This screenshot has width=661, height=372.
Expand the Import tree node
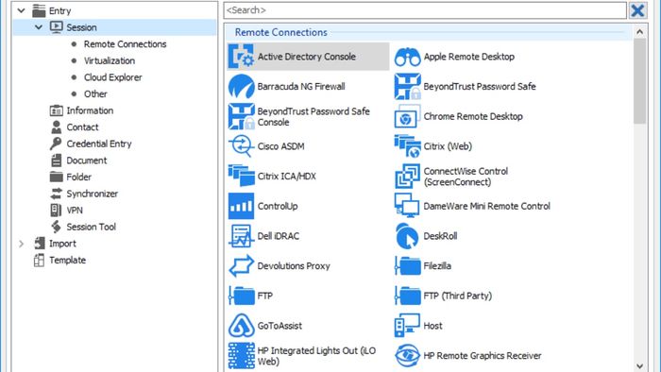pyautogui.click(x=21, y=244)
